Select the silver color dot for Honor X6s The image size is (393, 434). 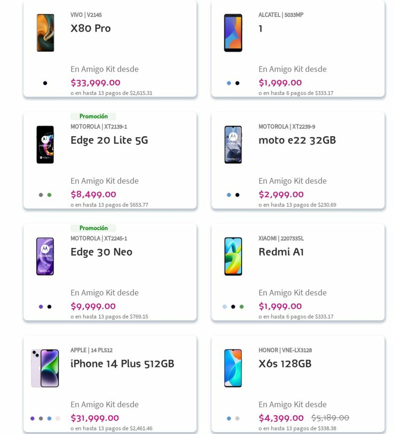coord(237,418)
